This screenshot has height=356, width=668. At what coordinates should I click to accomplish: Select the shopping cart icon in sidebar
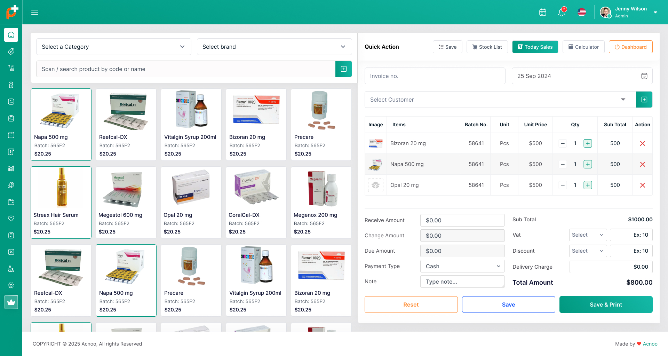coord(11,68)
